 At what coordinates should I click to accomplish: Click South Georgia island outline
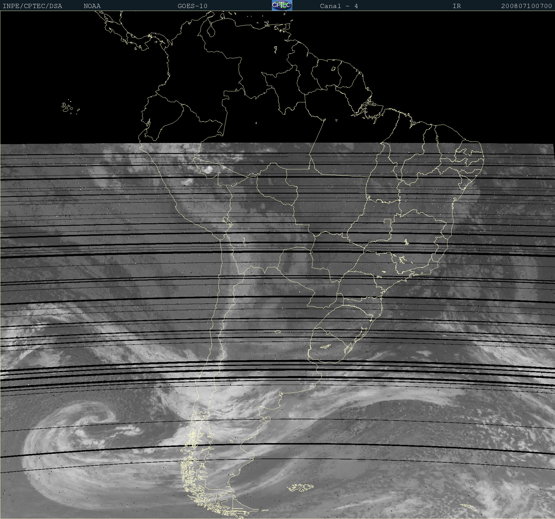pos(469,507)
